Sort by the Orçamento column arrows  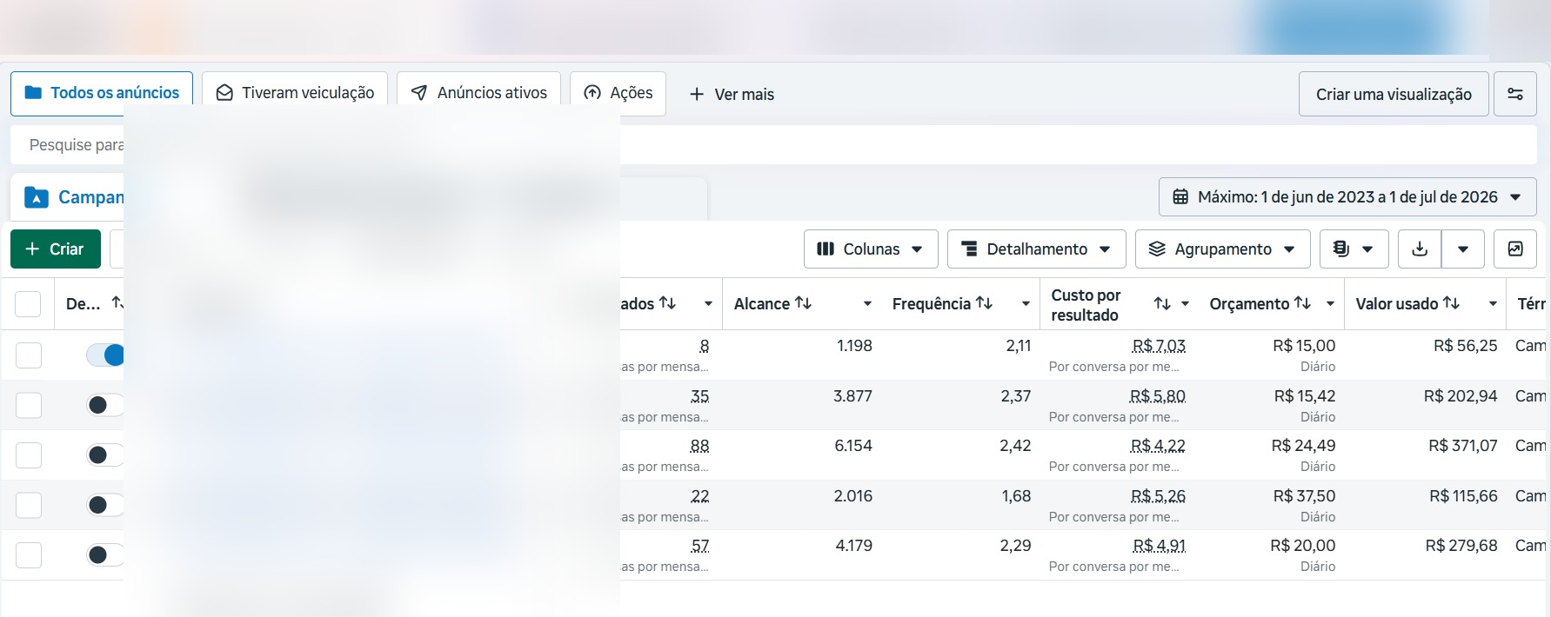[x=1302, y=302]
